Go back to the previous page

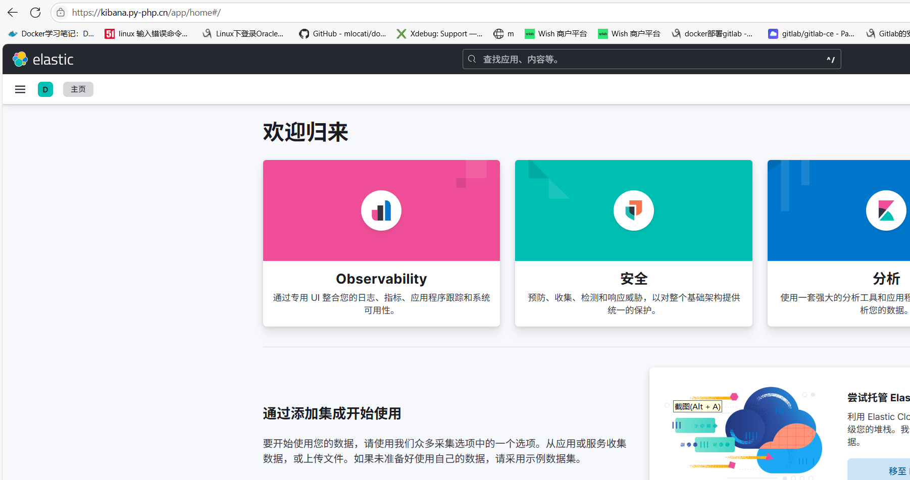tap(13, 13)
